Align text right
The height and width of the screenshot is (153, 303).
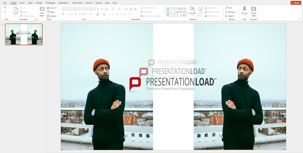[x=121, y=14]
